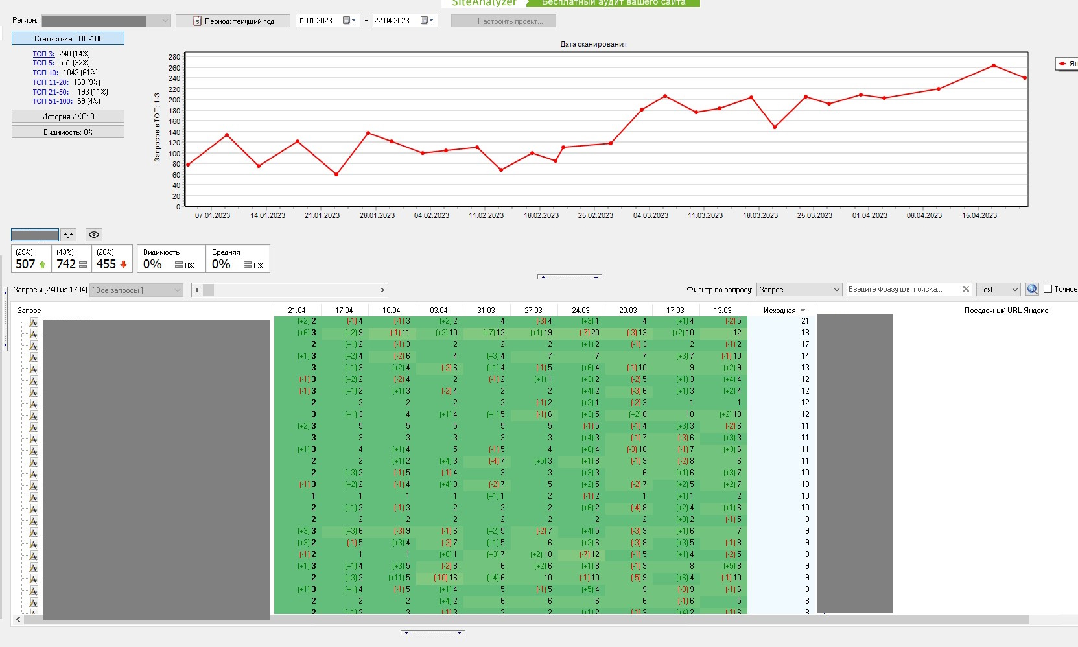1078x647 pixels.
Task: Open the calendar for start date 01.01.2023
Action: (x=349, y=21)
